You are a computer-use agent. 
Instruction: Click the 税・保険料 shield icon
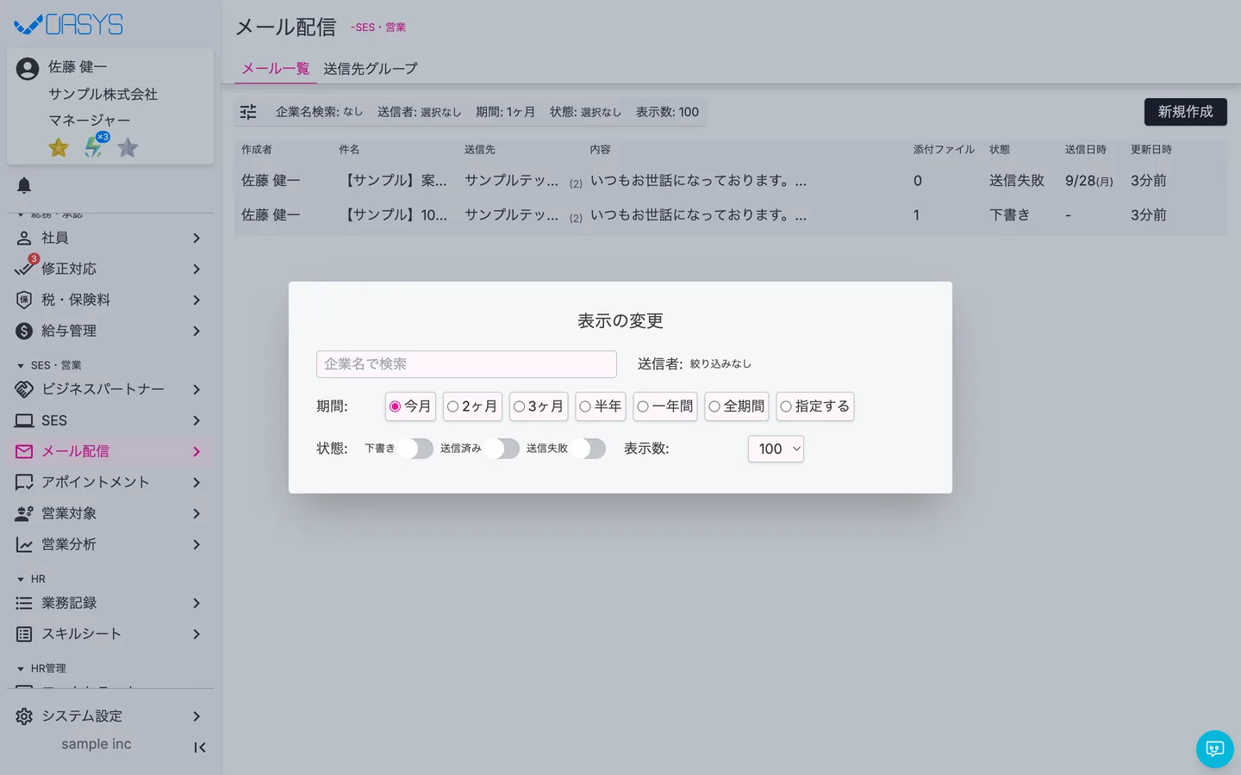pyautogui.click(x=24, y=300)
